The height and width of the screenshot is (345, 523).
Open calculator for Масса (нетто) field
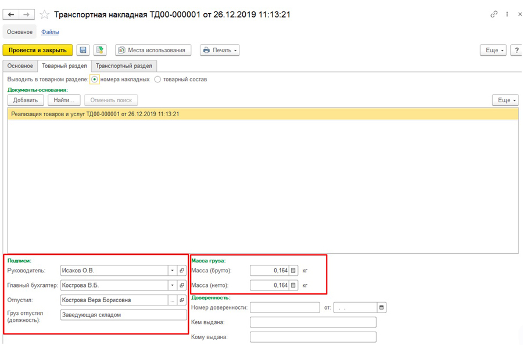[x=293, y=285]
